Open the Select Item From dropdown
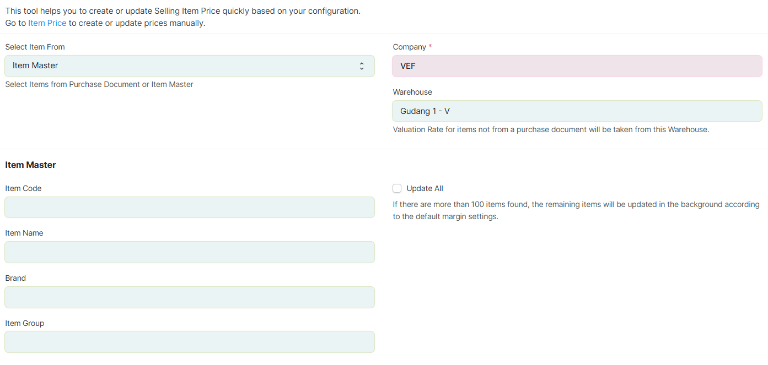This screenshot has height=365, width=768. (190, 66)
